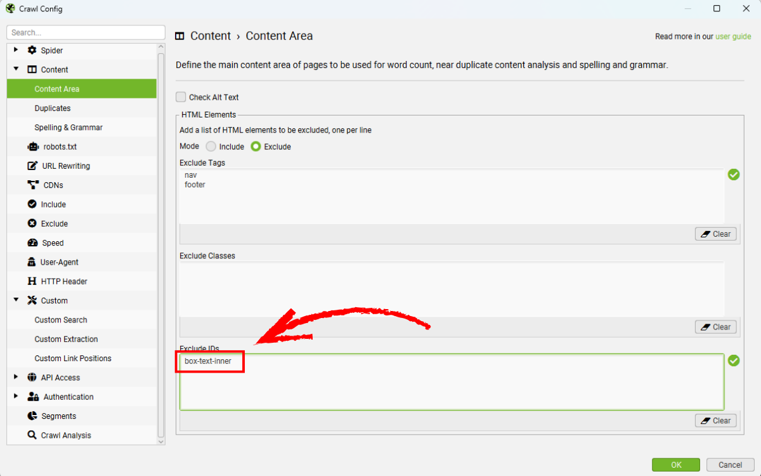Click the HTTP Header H icon
761x476 pixels.
click(32, 281)
